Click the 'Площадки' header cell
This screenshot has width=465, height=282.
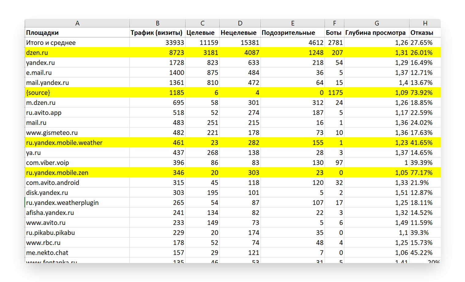77,33
